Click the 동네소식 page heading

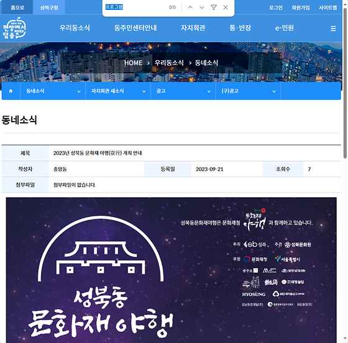[x=19, y=120]
